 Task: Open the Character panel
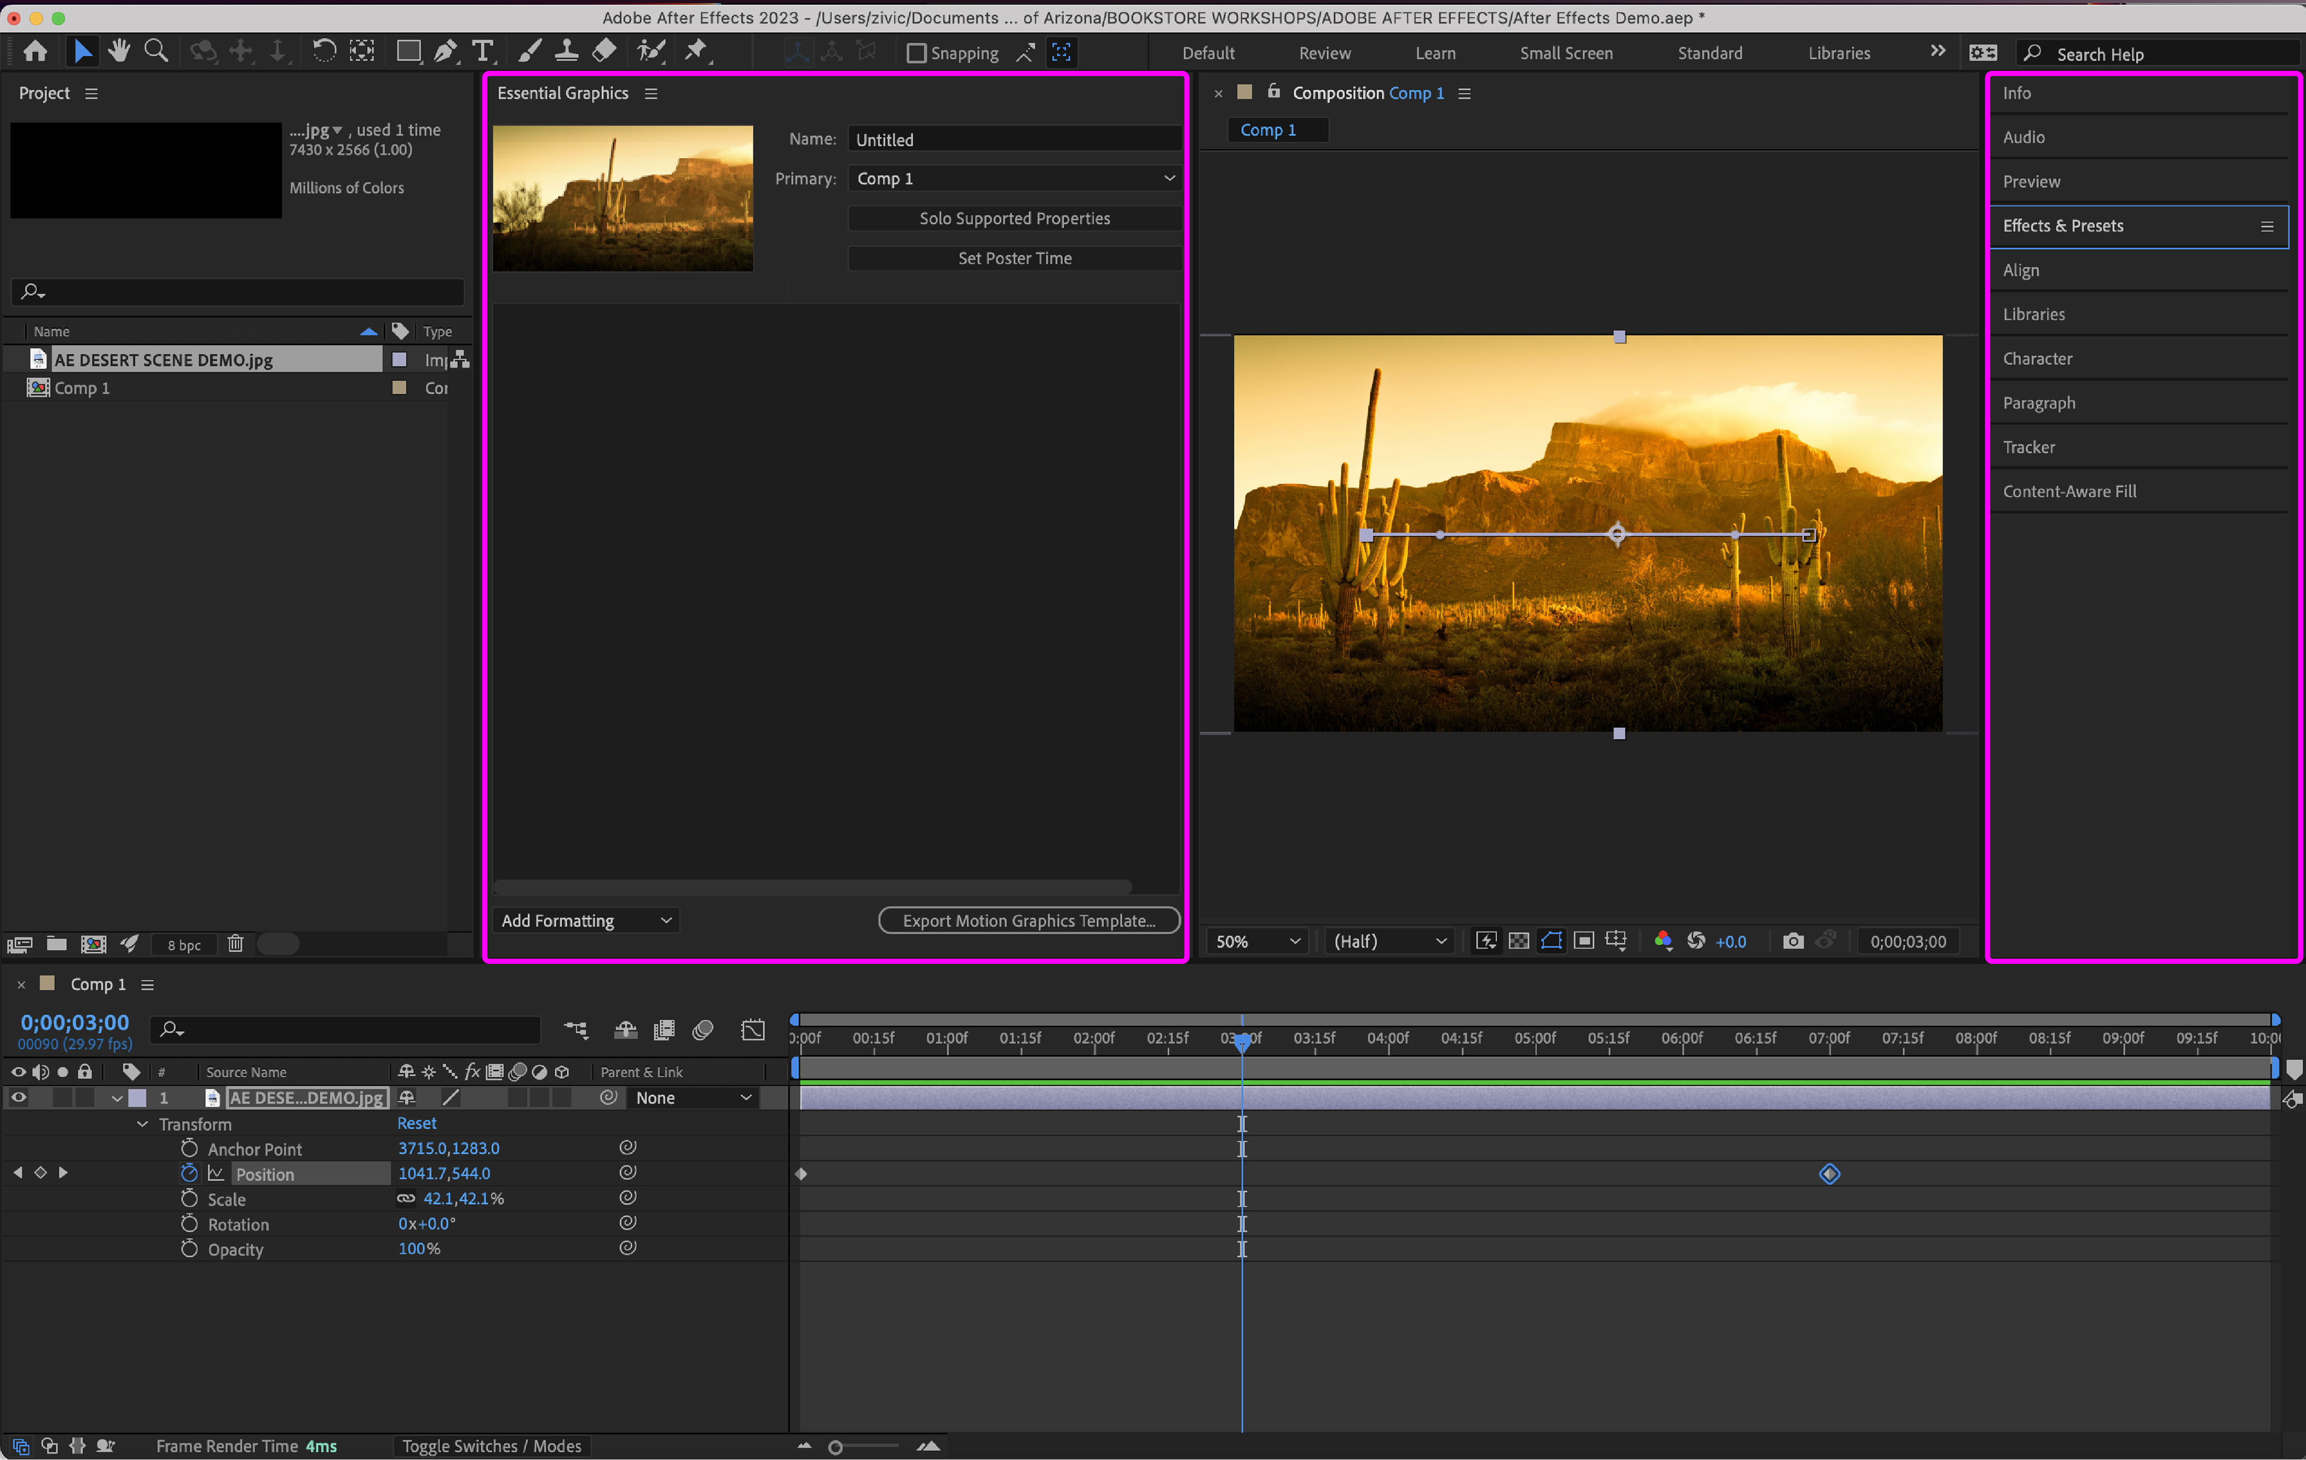2037,359
